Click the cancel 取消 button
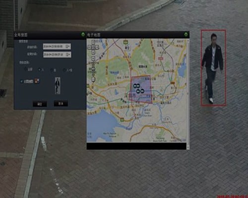248x198 pixels. coord(61,103)
